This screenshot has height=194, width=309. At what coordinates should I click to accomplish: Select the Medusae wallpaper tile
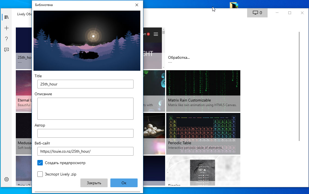click(x=24, y=134)
